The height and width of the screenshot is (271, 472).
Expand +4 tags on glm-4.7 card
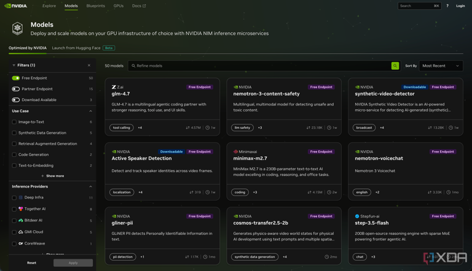(140, 128)
